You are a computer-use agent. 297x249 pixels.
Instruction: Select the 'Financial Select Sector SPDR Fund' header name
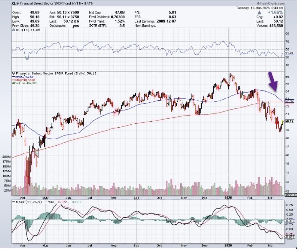(x=45, y=3)
